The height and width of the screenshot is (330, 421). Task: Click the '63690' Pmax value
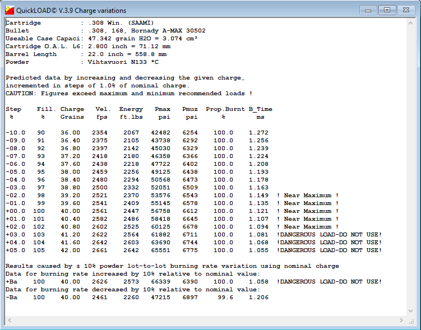(160, 242)
